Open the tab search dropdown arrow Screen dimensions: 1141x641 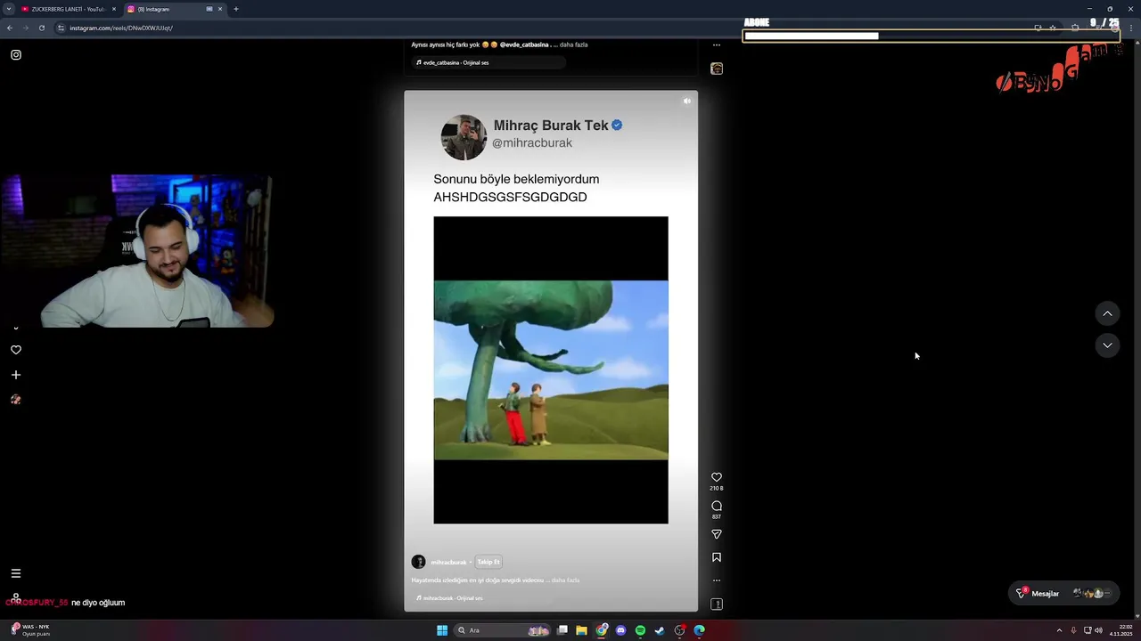(x=8, y=9)
